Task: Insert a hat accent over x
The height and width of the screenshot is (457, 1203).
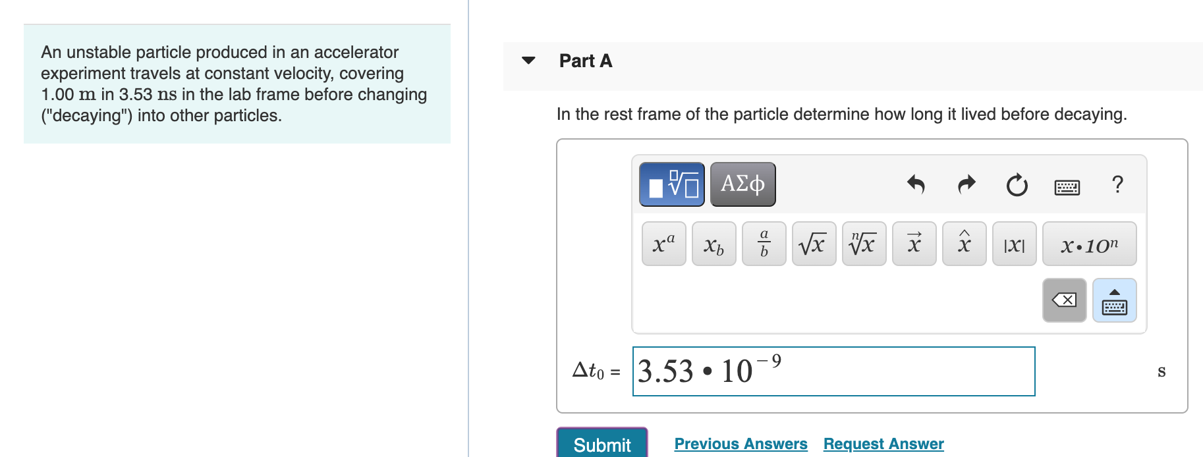Action: pos(963,244)
